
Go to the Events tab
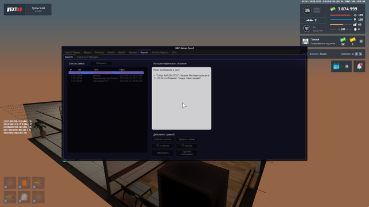pos(111,52)
